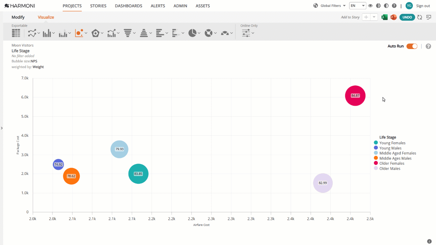436x245 pixels.
Task: Select the orange bubble chart icon
Action: pyautogui.click(x=79, y=33)
